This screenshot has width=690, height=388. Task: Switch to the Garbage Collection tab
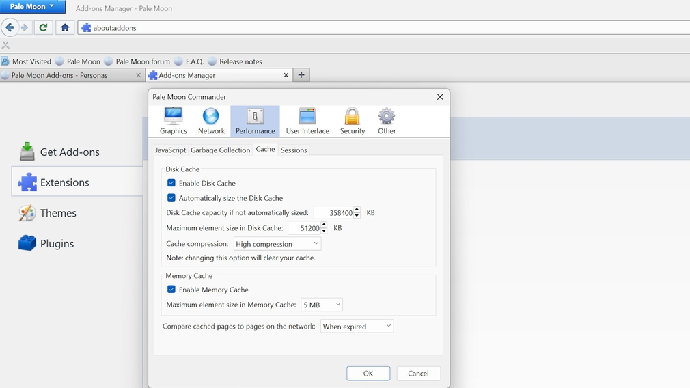pyautogui.click(x=220, y=150)
